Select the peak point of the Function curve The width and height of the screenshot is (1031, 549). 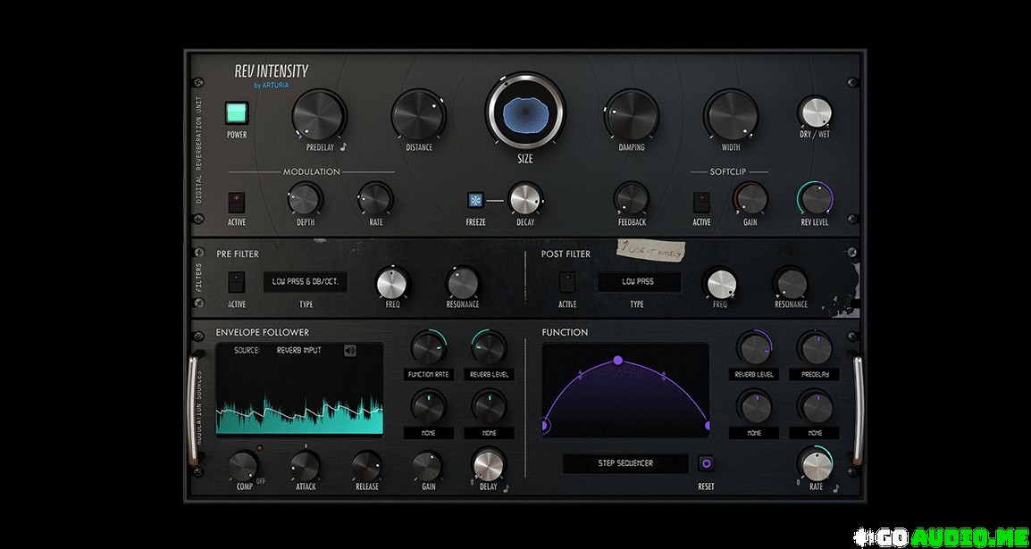[x=618, y=360]
